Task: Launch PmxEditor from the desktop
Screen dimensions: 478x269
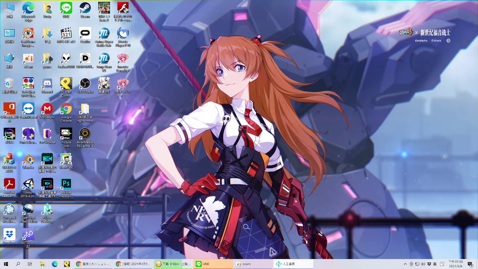Action: (28, 136)
